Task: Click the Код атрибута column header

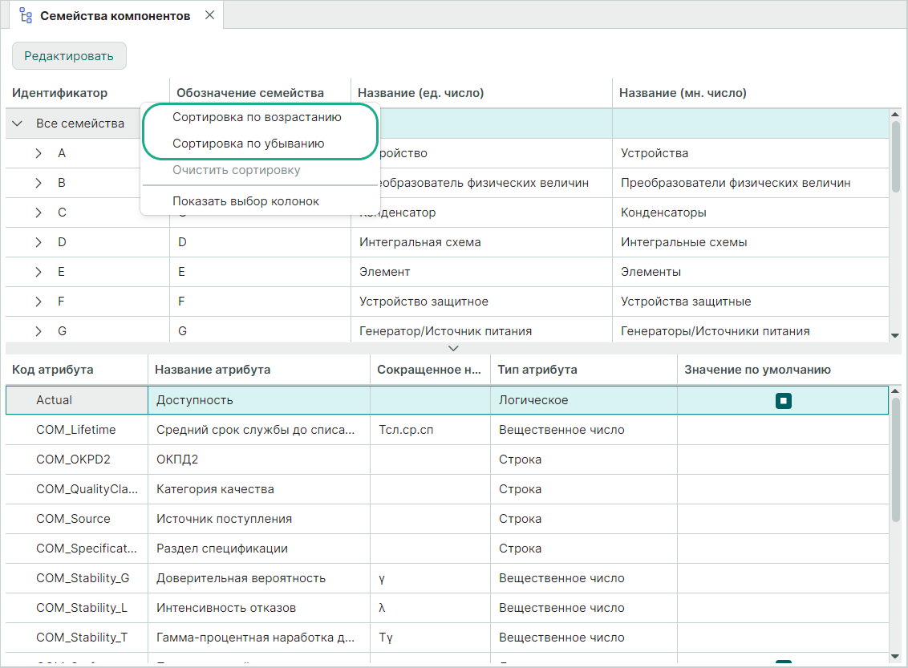Action: [52, 370]
